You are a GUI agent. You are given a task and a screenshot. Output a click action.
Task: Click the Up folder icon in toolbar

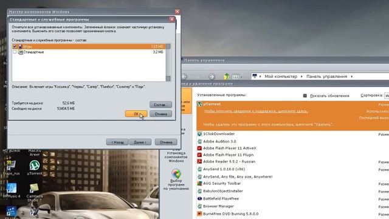[226, 76]
